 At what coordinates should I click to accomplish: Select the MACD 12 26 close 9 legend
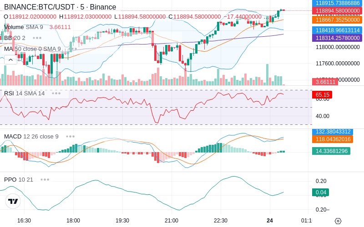[31, 136]
